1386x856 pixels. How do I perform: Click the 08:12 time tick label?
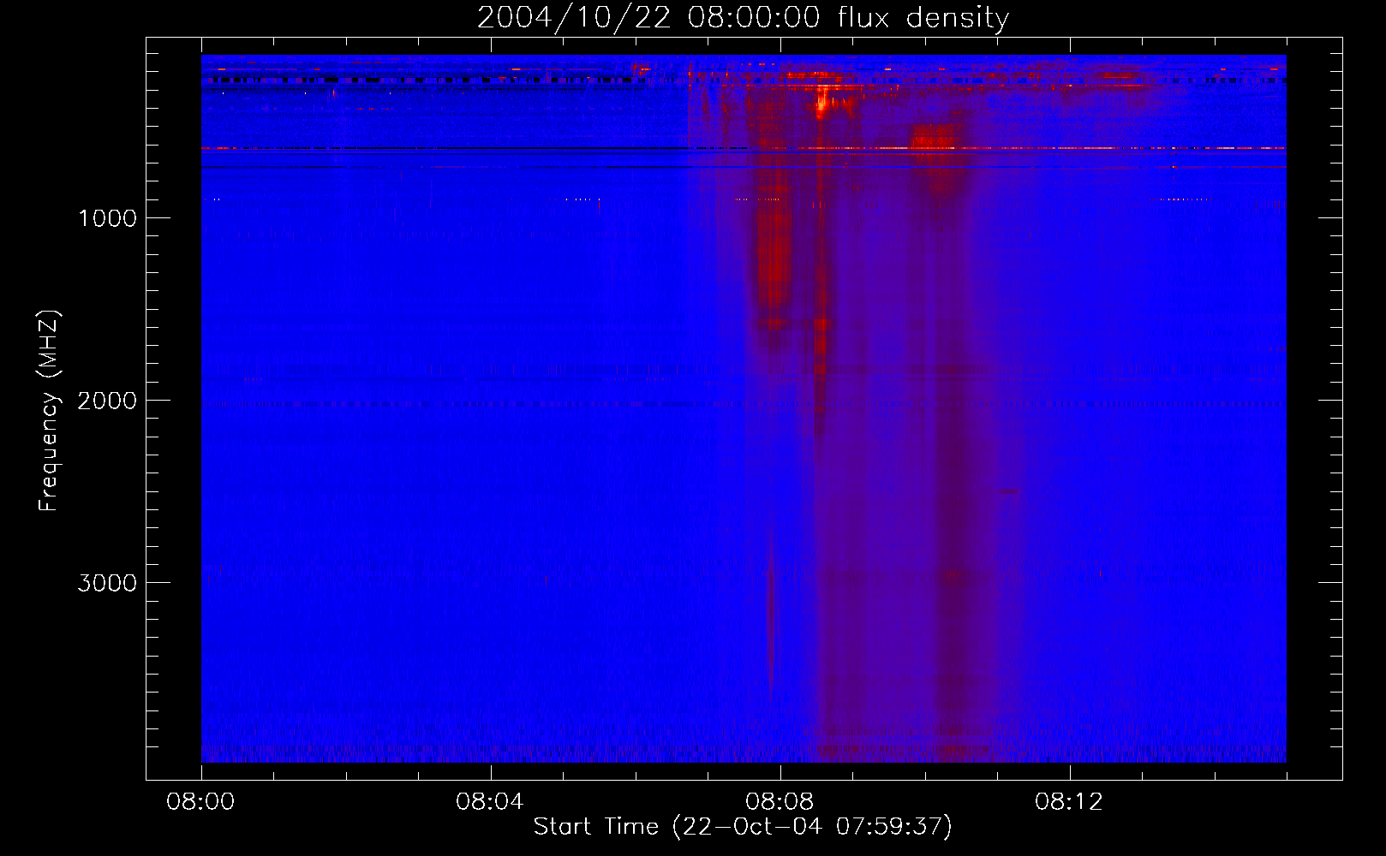pyautogui.click(x=1069, y=802)
